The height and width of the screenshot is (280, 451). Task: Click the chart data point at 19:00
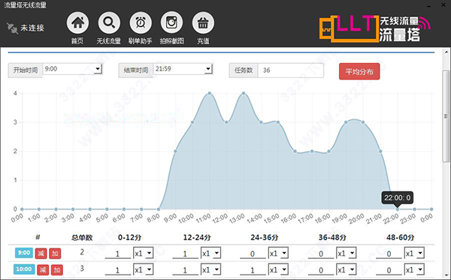[347, 122]
